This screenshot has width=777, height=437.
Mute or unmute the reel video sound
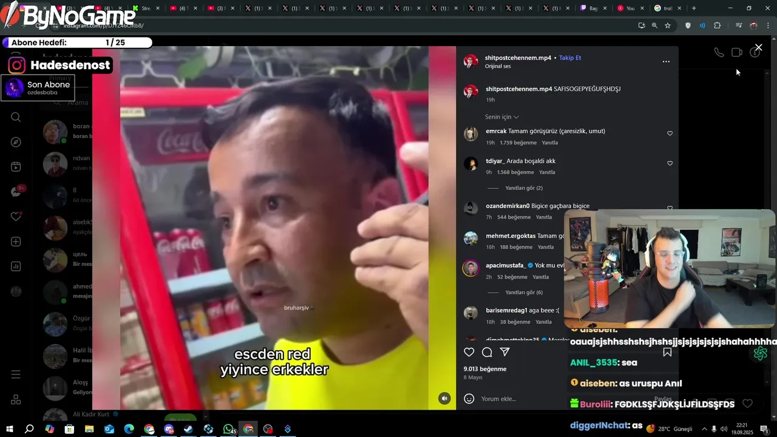pyautogui.click(x=445, y=398)
